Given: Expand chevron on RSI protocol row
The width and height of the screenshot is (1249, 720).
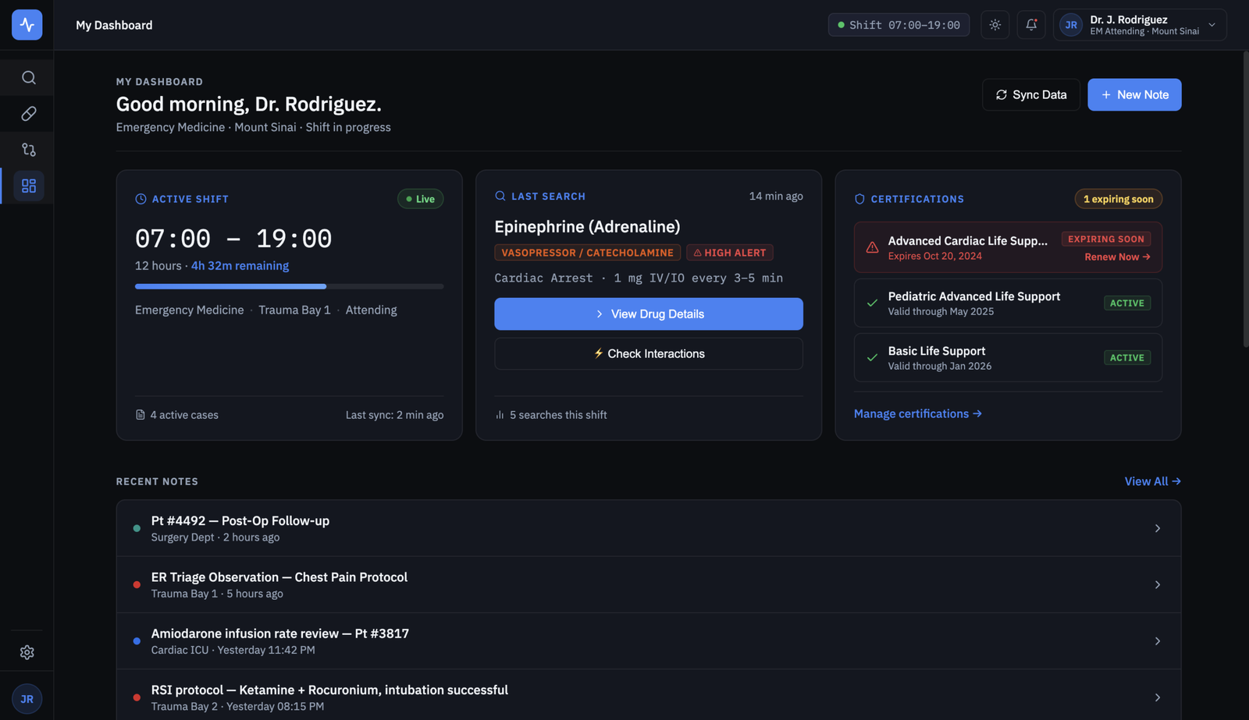Looking at the screenshot, I should click(x=1157, y=697).
